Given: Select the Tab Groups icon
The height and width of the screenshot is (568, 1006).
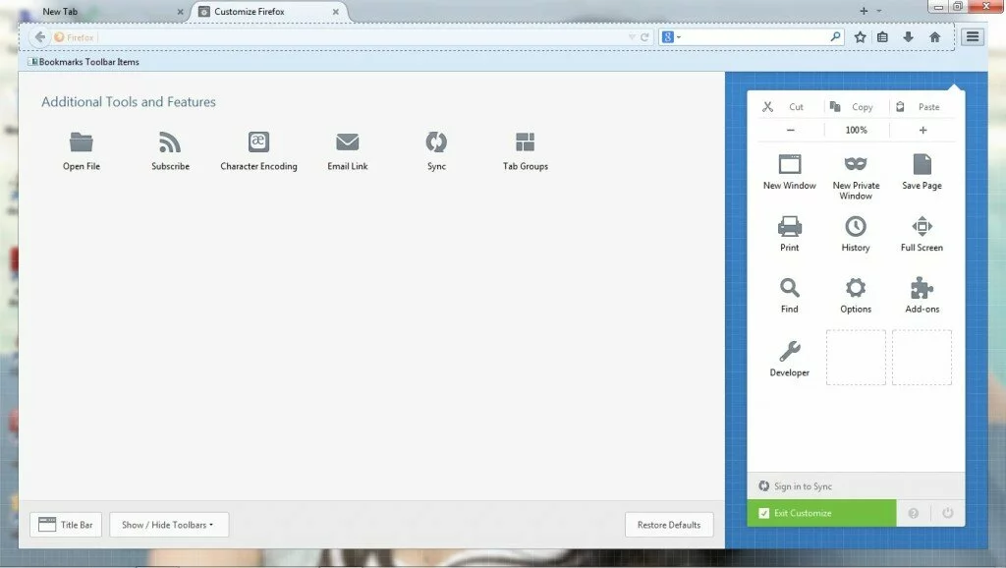Looking at the screenshot, I should [x=525, y=142].
